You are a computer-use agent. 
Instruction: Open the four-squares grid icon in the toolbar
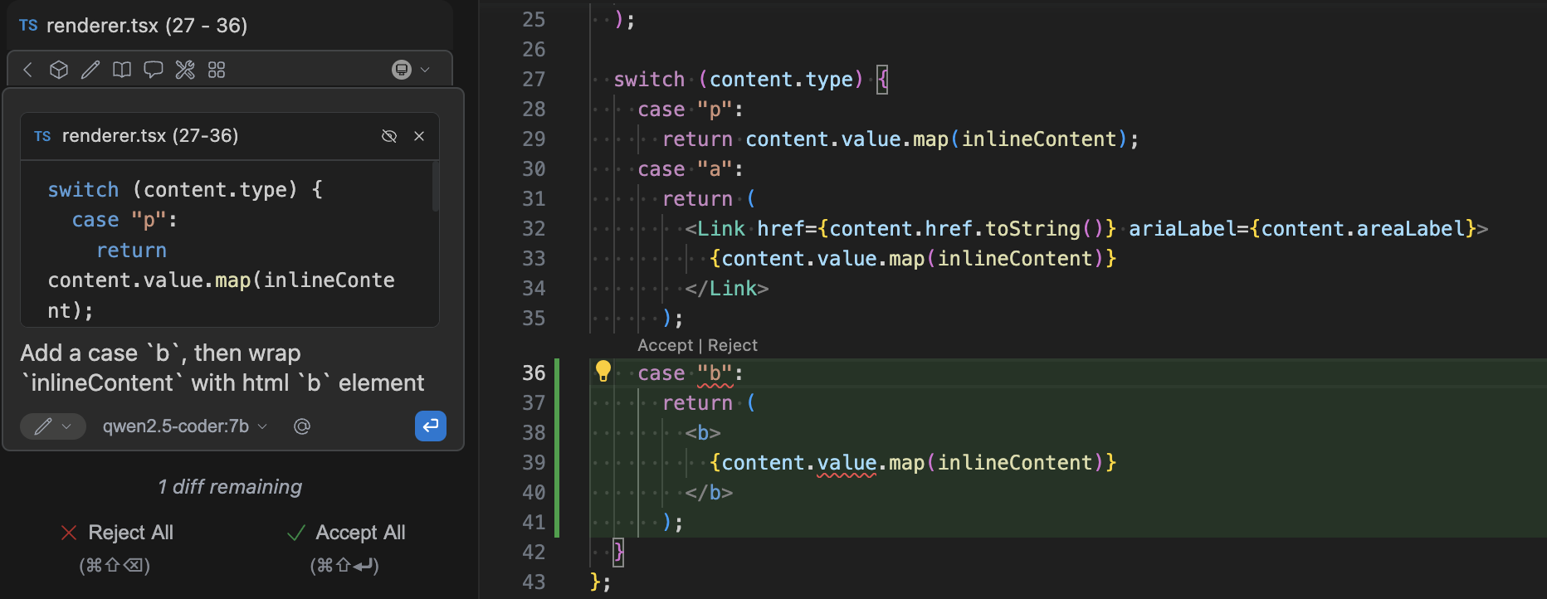point(217,70)
